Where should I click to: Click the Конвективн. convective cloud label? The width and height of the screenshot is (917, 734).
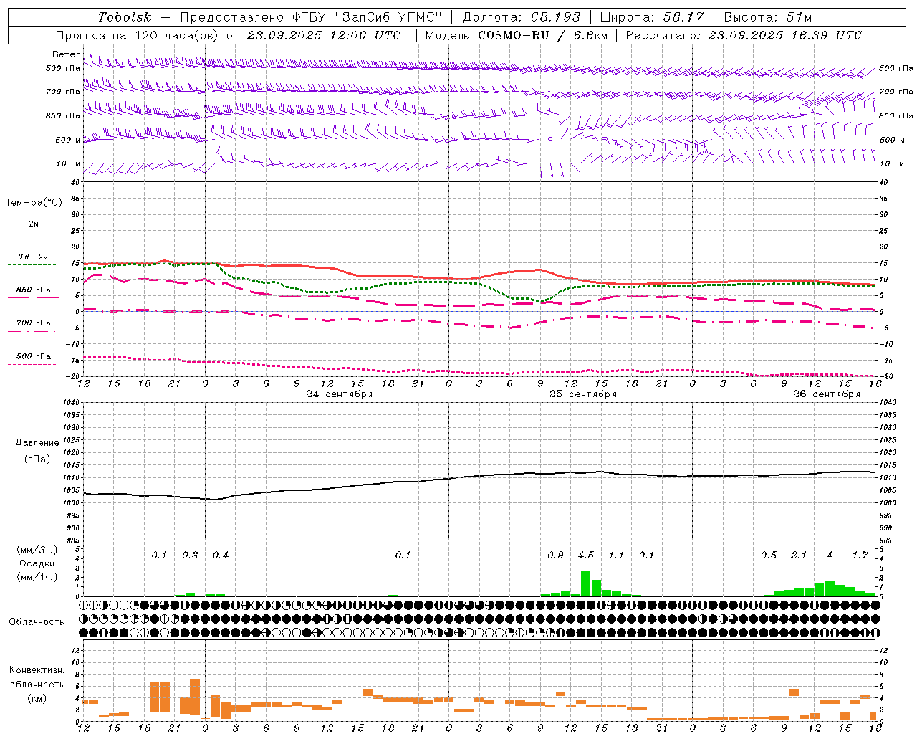(x=37, y=670)
